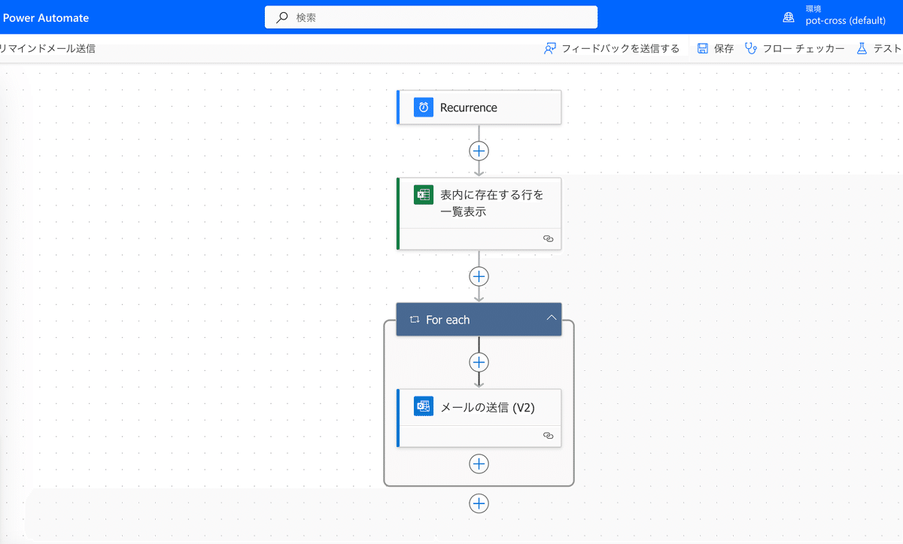Click 保存 to save the flow
The width and height of the screenshot is (903, 544).
pyautogui.click(x=715, y=48)
